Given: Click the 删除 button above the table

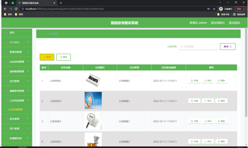Looking at the screenshot, I should [x=63, y=57].
